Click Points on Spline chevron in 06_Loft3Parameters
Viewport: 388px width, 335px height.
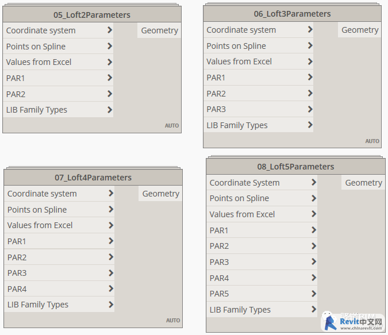[x=310, y=45]
